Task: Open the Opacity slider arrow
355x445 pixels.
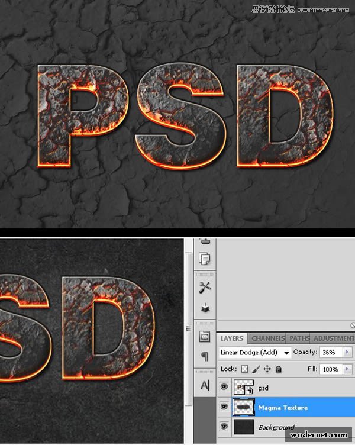Action: pos(347,352)
